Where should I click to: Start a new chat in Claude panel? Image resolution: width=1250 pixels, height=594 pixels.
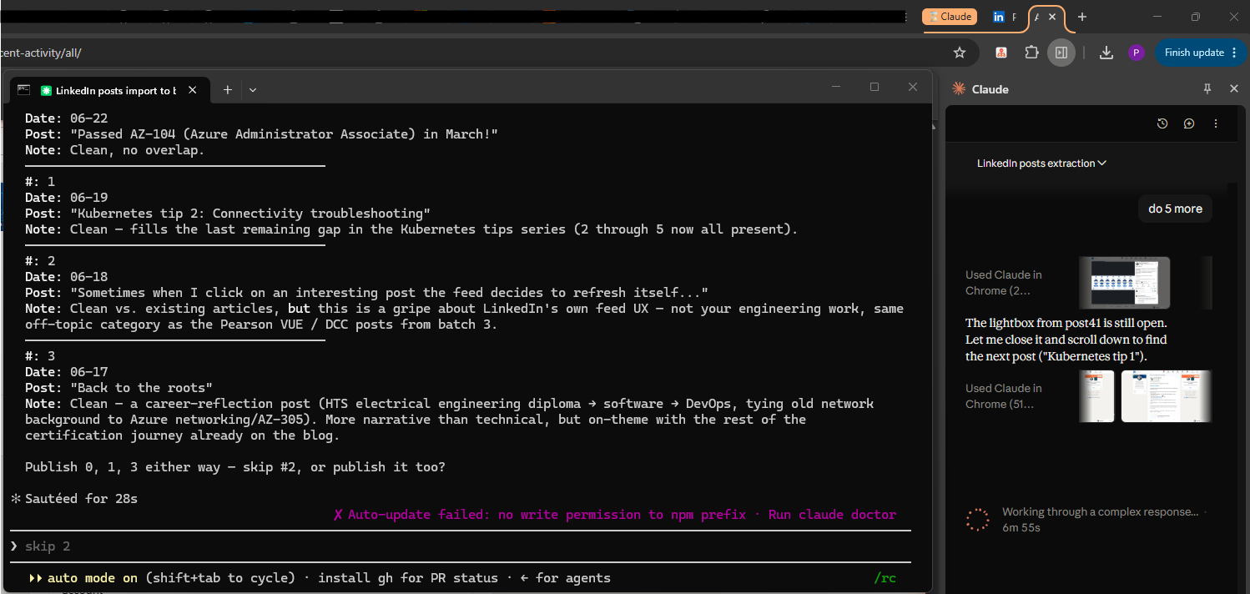coord(1189,123)
